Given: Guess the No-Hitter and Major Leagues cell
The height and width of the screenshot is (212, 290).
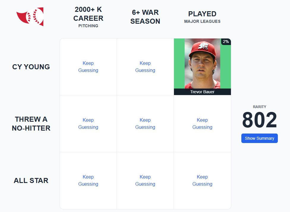Looking at the screenshot, I should pos(202,124).
